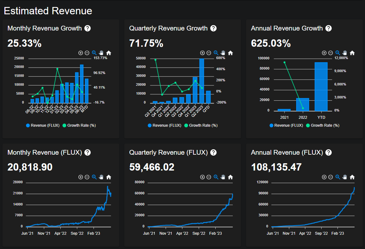Click the Q2 2023 bar in quarterly chart
Image resolution: width=365 pixels, height=249 pixels.
click(x=202, y=81)
